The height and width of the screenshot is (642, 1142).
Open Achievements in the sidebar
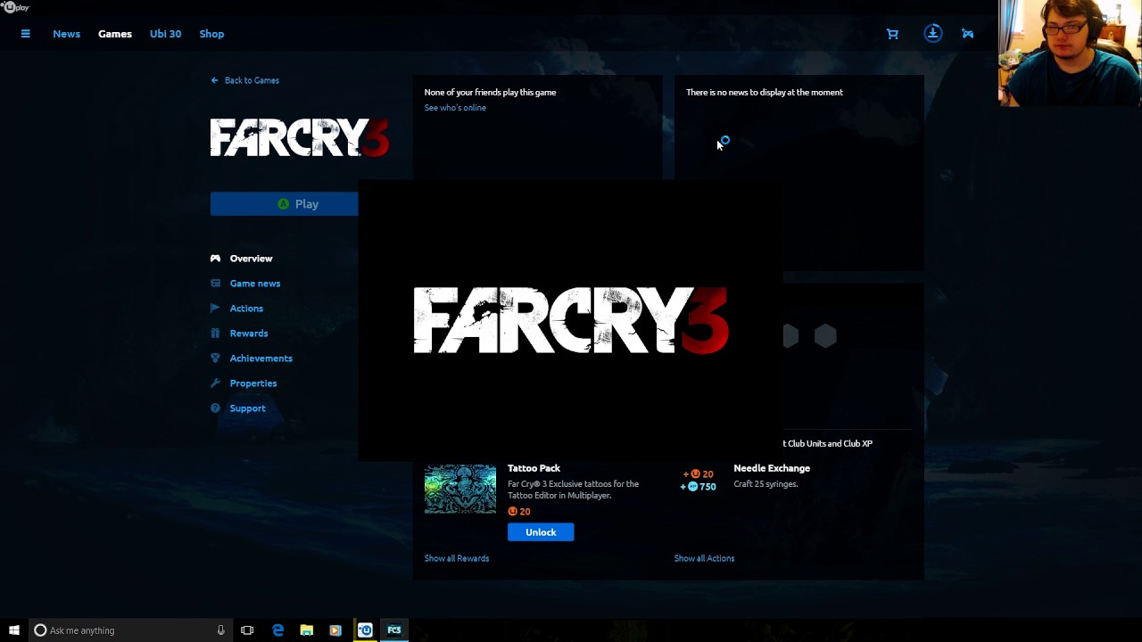tap(261, 358)
